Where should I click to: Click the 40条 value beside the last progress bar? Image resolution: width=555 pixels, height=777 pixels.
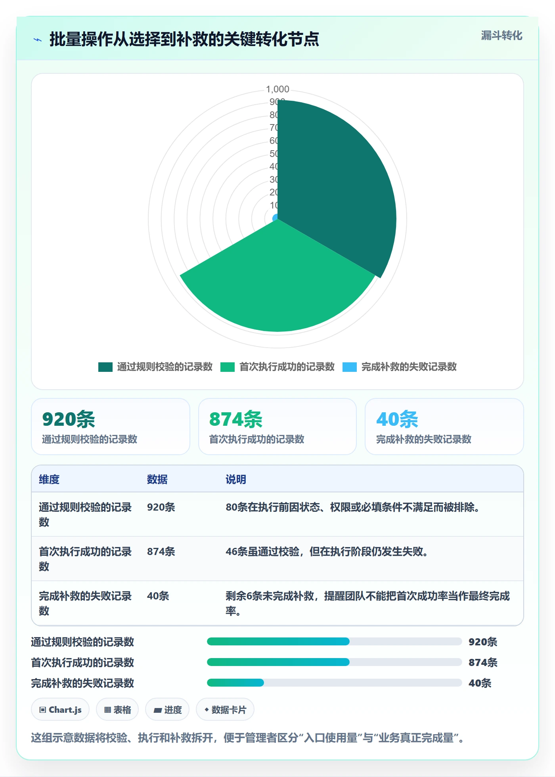[x=480, y=683]
